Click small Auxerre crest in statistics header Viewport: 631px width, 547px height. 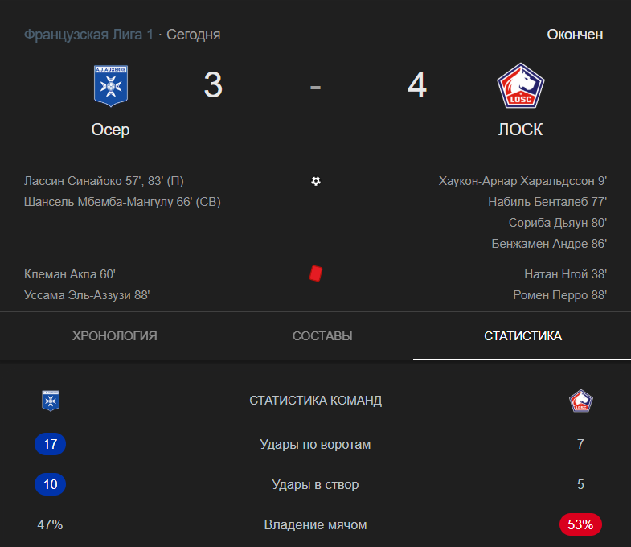51,401
